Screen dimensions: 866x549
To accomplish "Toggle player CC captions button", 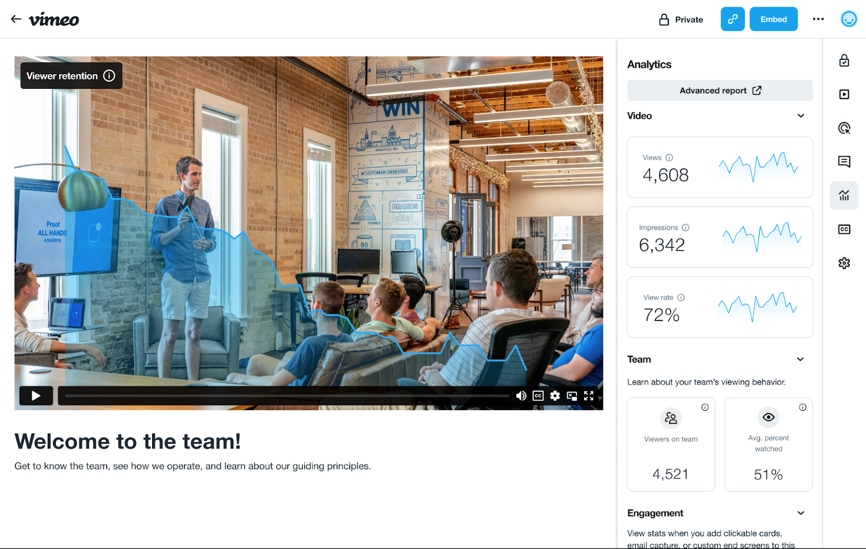I will [x=537, y=396].
